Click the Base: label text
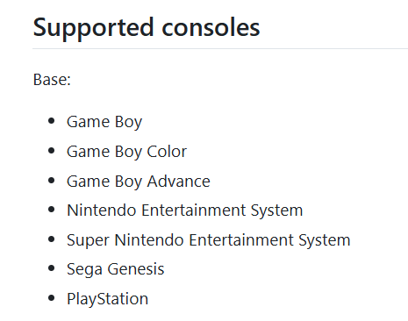This screenshot has width=408, height=321. point(52,80)
